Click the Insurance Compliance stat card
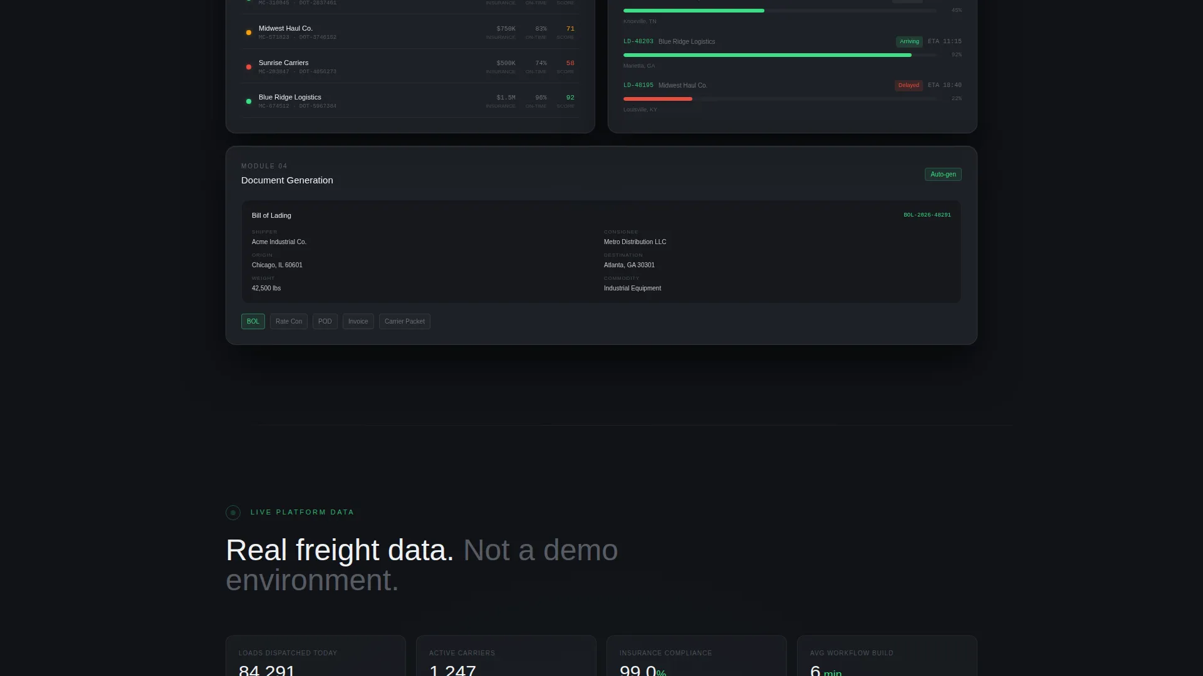Screen dimensions: 1203x676 pyautogui.click(x=697, y=656)
